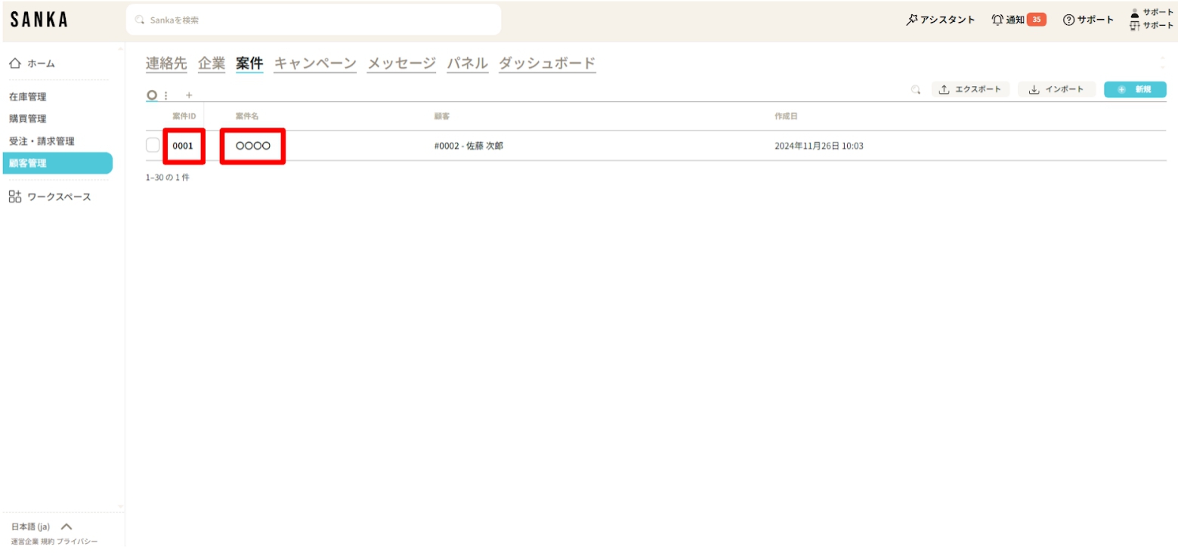Open the user avatar サポート account menu
The width and height of the screenshot is (1178, 559).
[1134, 12]
